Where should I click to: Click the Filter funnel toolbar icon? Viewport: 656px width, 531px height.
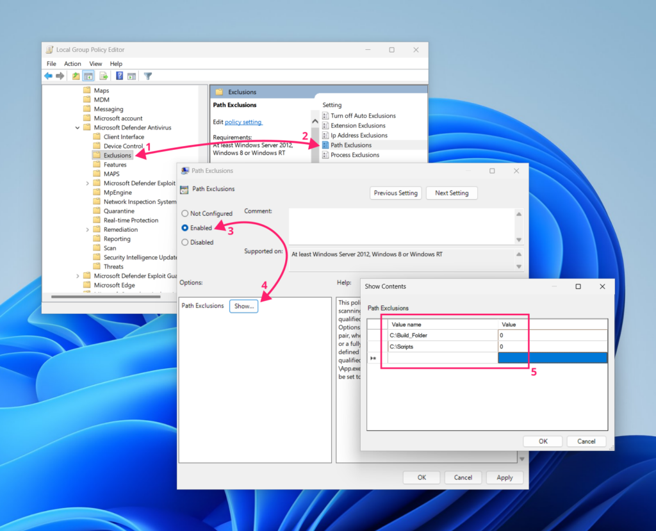coord(148,76)
